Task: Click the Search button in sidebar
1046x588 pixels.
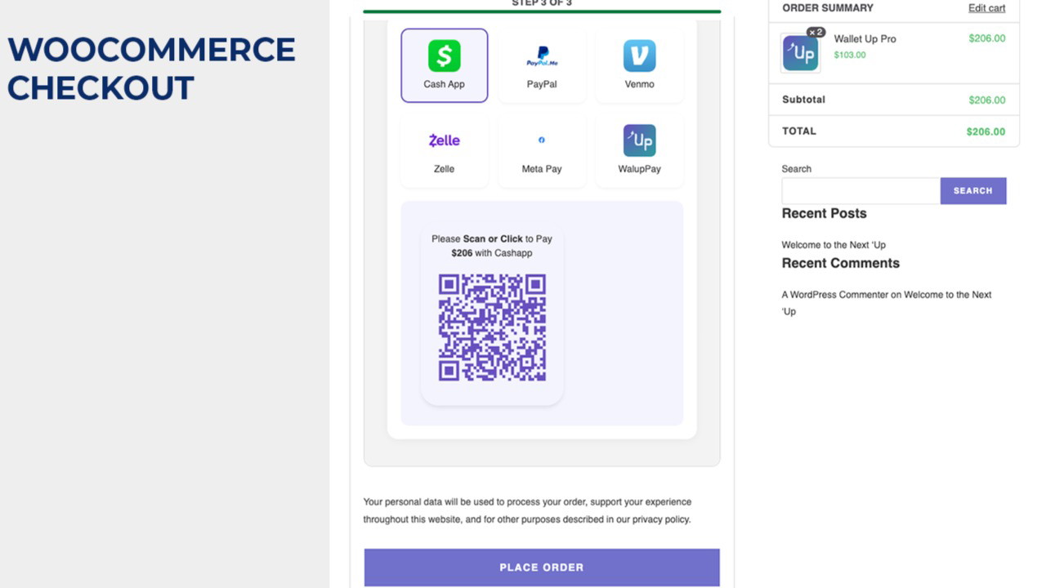Action: coord(972,190)
